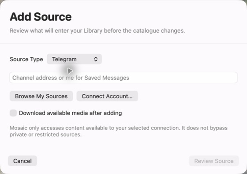Click the Source Type label
Viewport: 247px width, 174px height.
26,59
